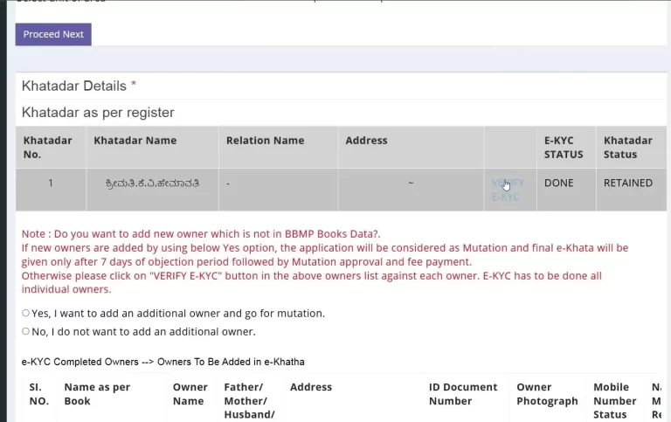671x422 pixels.
Task: Select the RETAINED status cell
Action: (x=628, y=183)
